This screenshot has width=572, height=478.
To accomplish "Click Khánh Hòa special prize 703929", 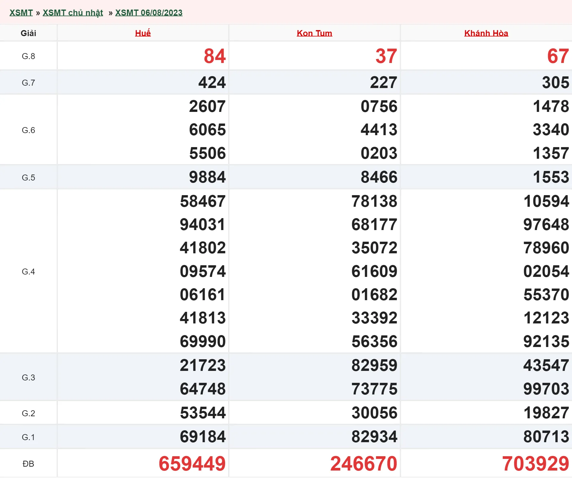I will coord(535,464).
